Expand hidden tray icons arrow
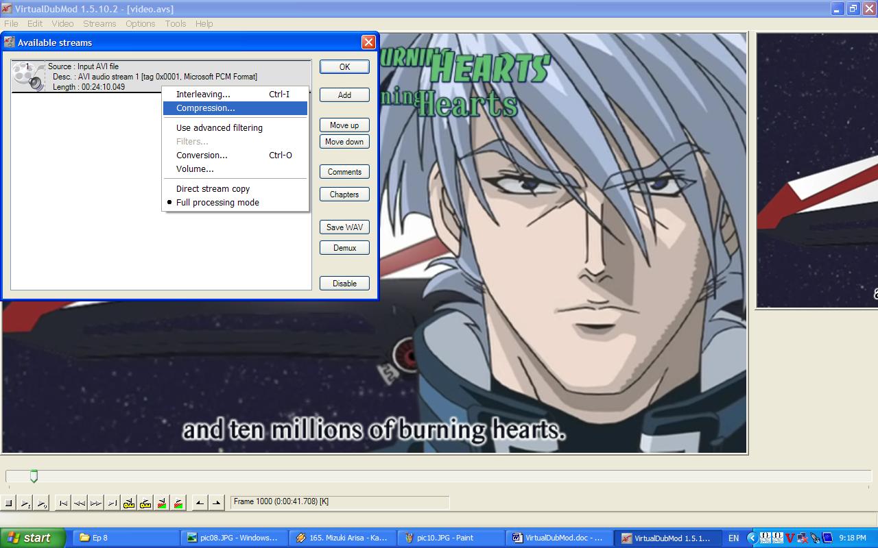 coord(752,538)
